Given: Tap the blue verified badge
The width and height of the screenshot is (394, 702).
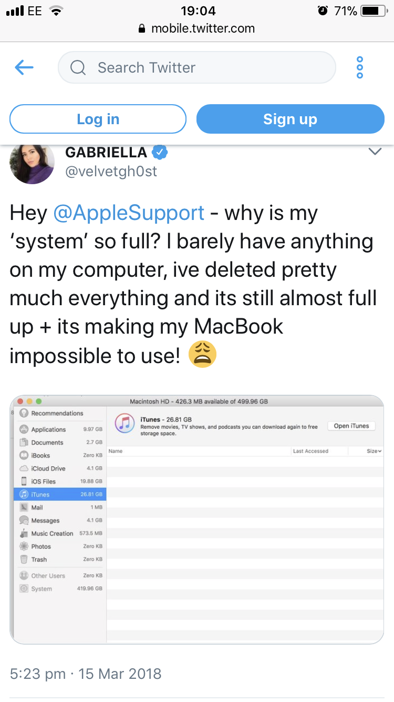Looking at the screenshot, I should coord(160,153).
